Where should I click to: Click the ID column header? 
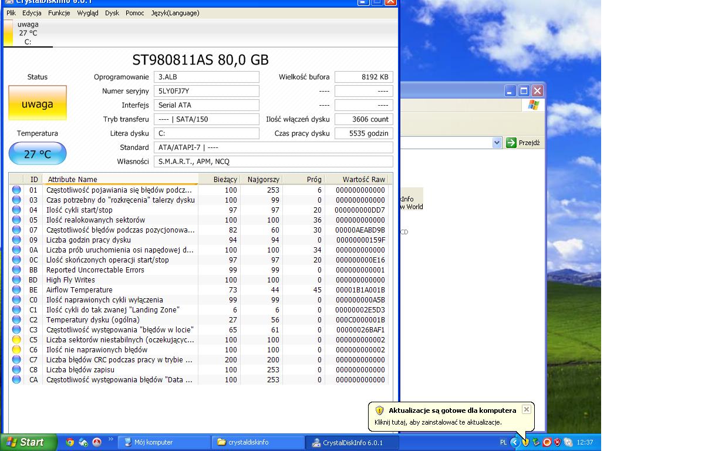33,179
